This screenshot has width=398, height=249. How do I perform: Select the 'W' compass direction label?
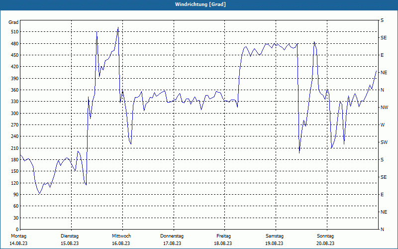[x=383, y=125]
